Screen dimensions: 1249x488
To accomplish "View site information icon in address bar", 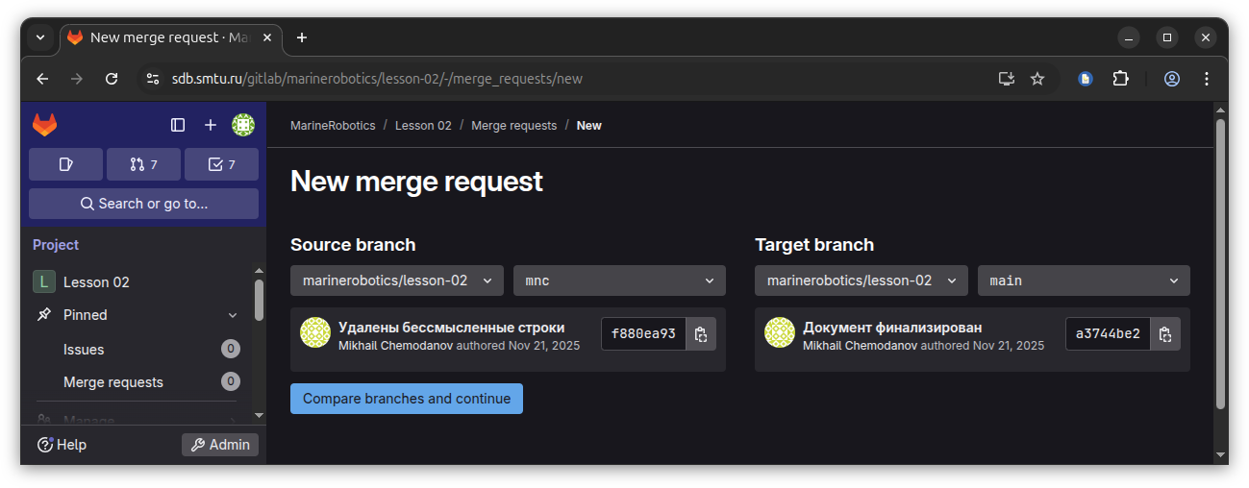I will [152, 79].
